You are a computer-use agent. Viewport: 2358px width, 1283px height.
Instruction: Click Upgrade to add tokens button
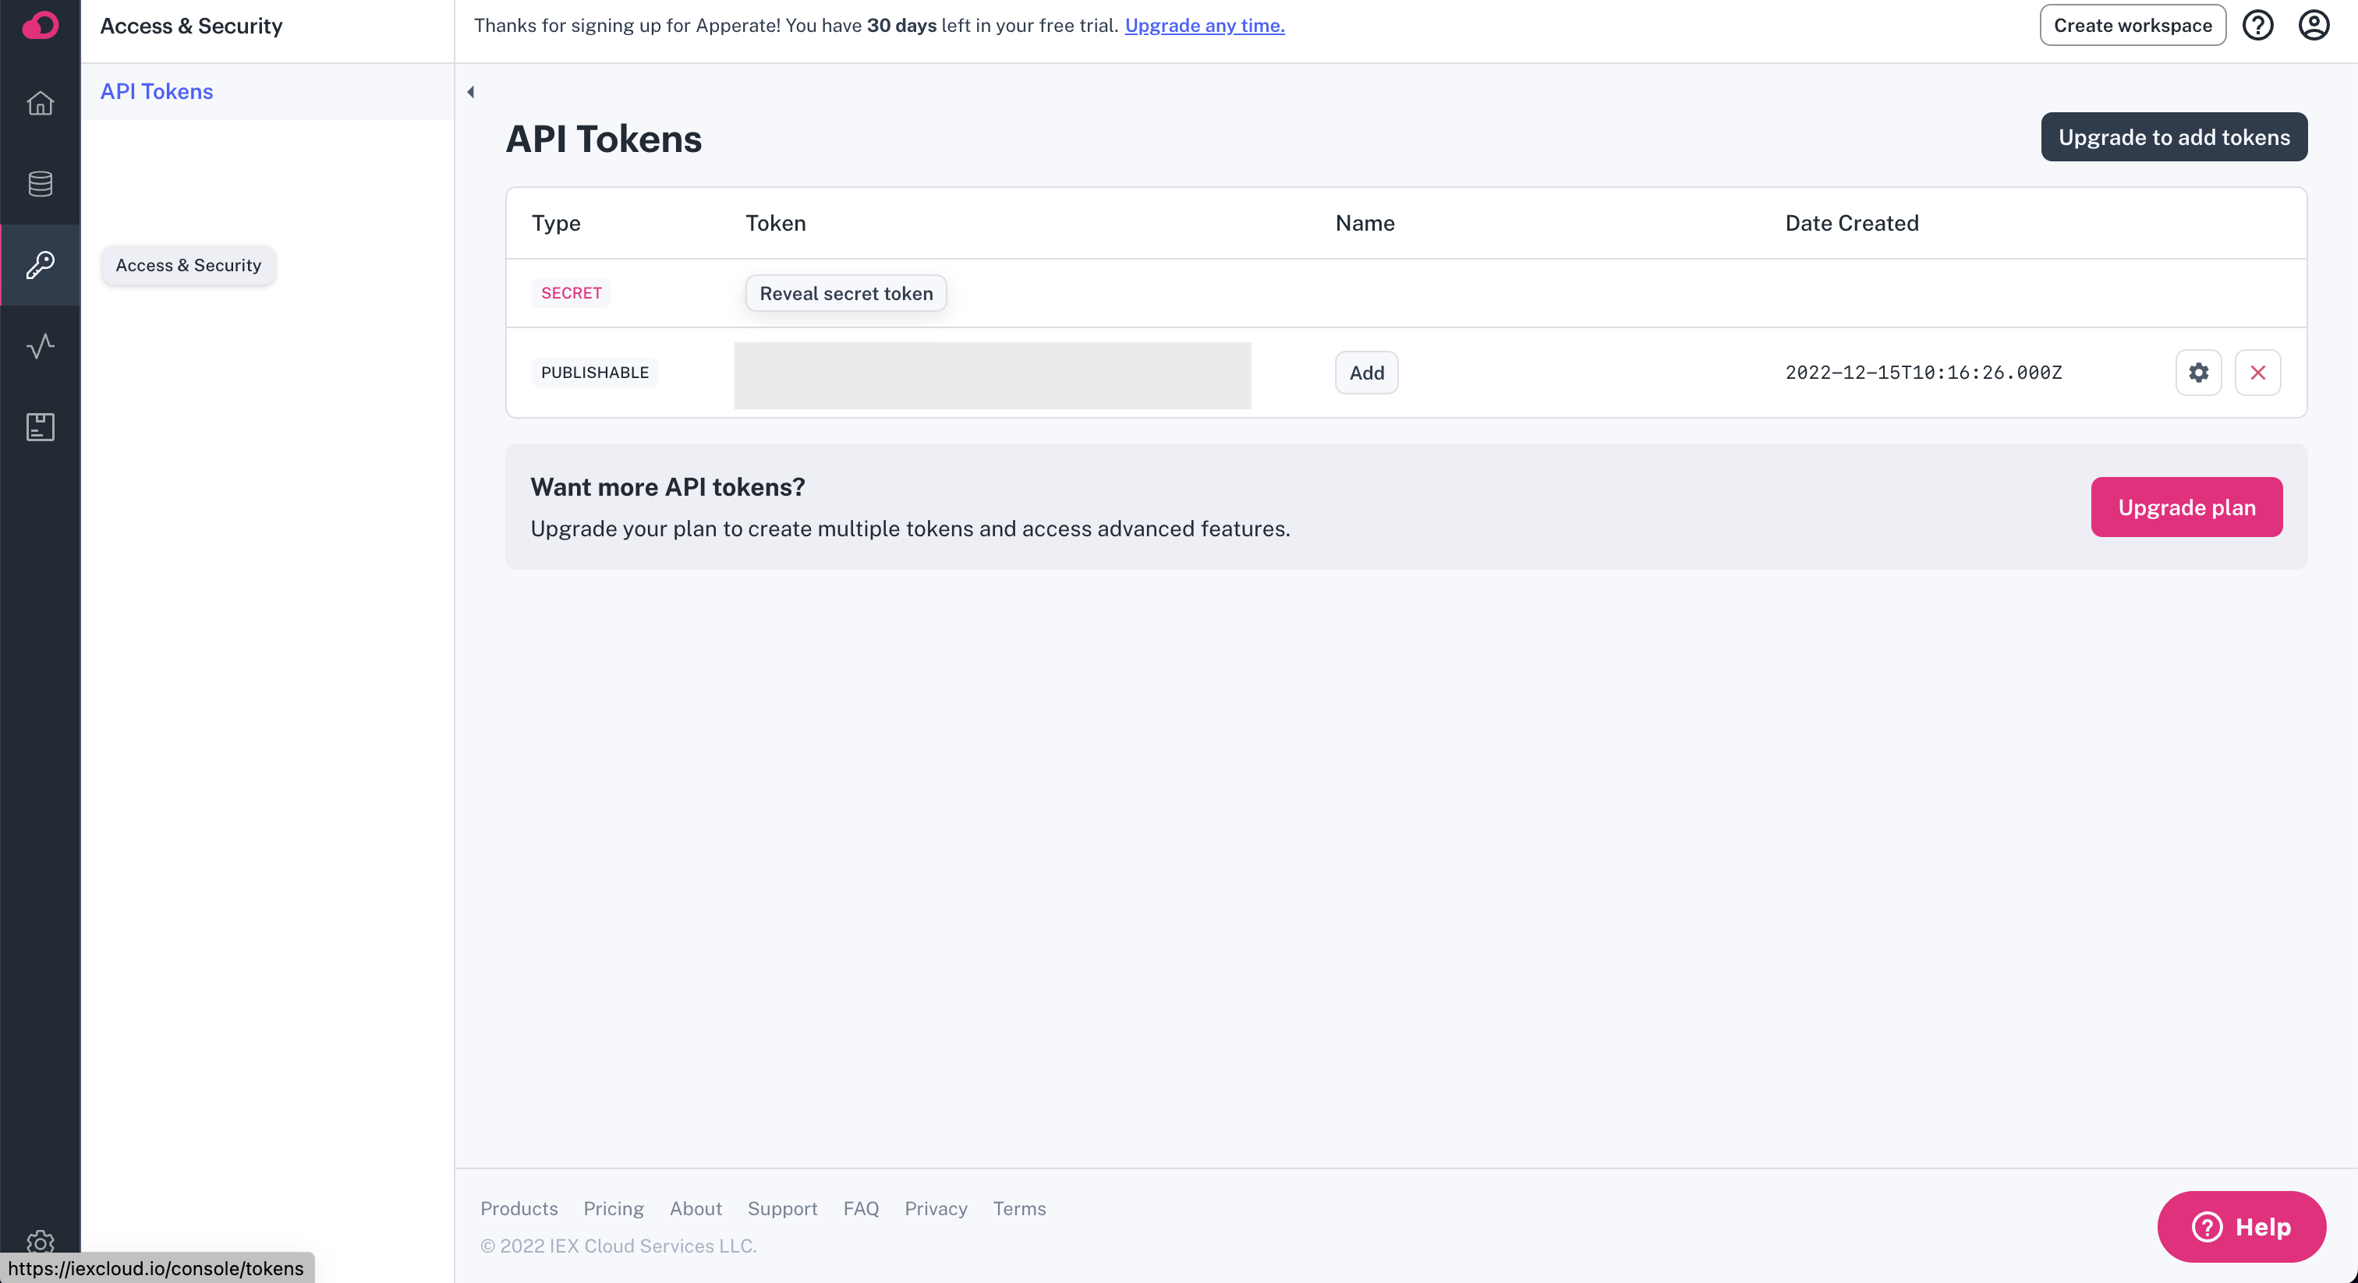(x=2173, y=137)
